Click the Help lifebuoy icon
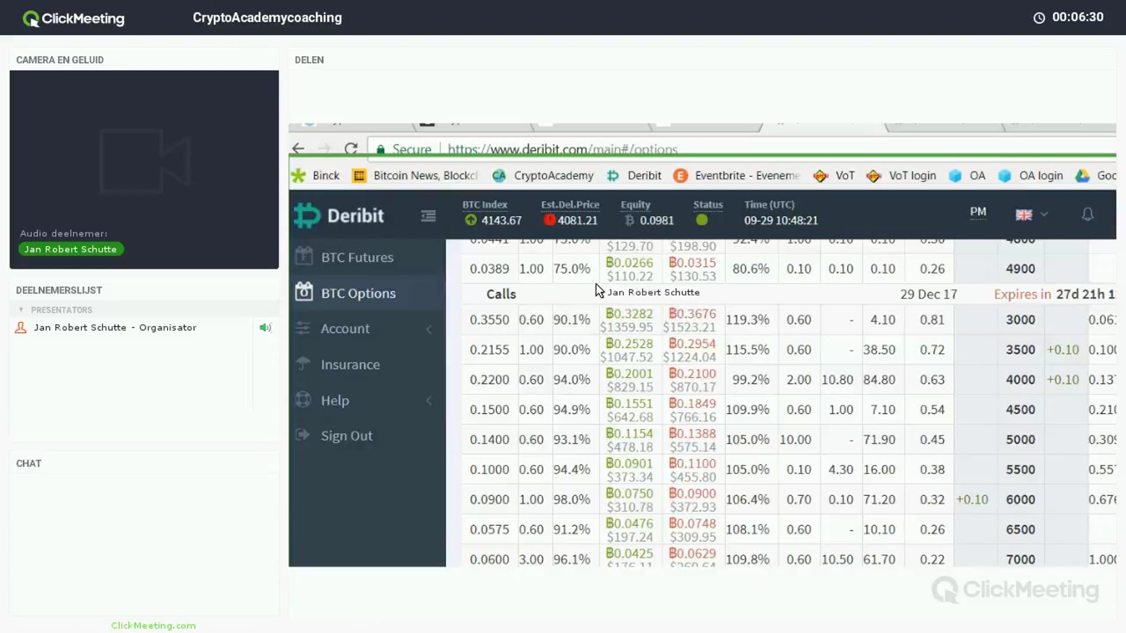1126x633 pixels. pos(303,399)
